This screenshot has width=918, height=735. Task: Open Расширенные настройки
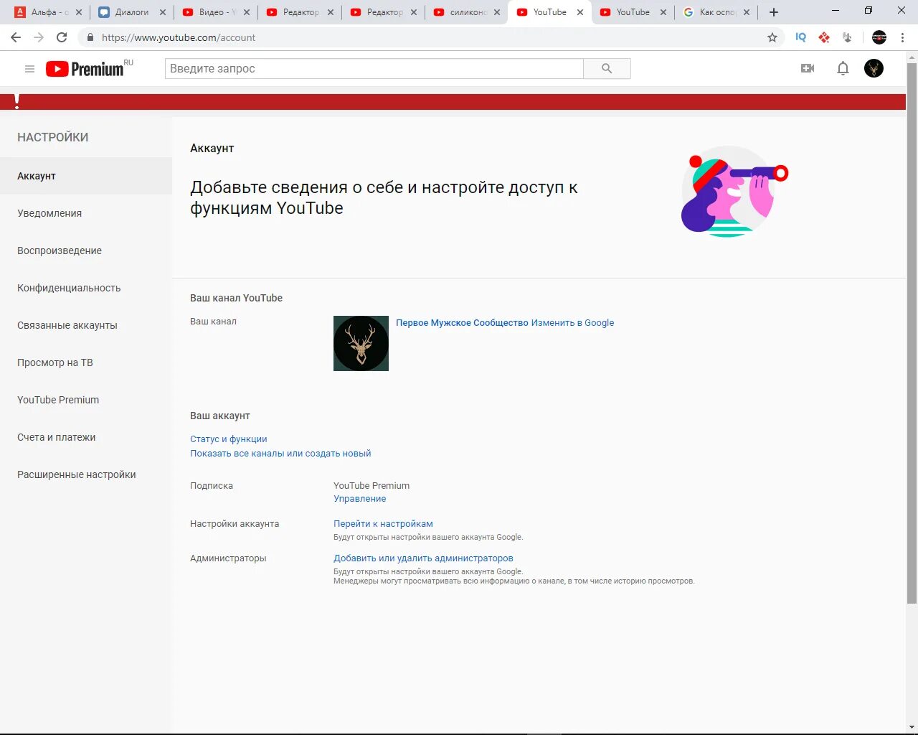coord(86,474)
